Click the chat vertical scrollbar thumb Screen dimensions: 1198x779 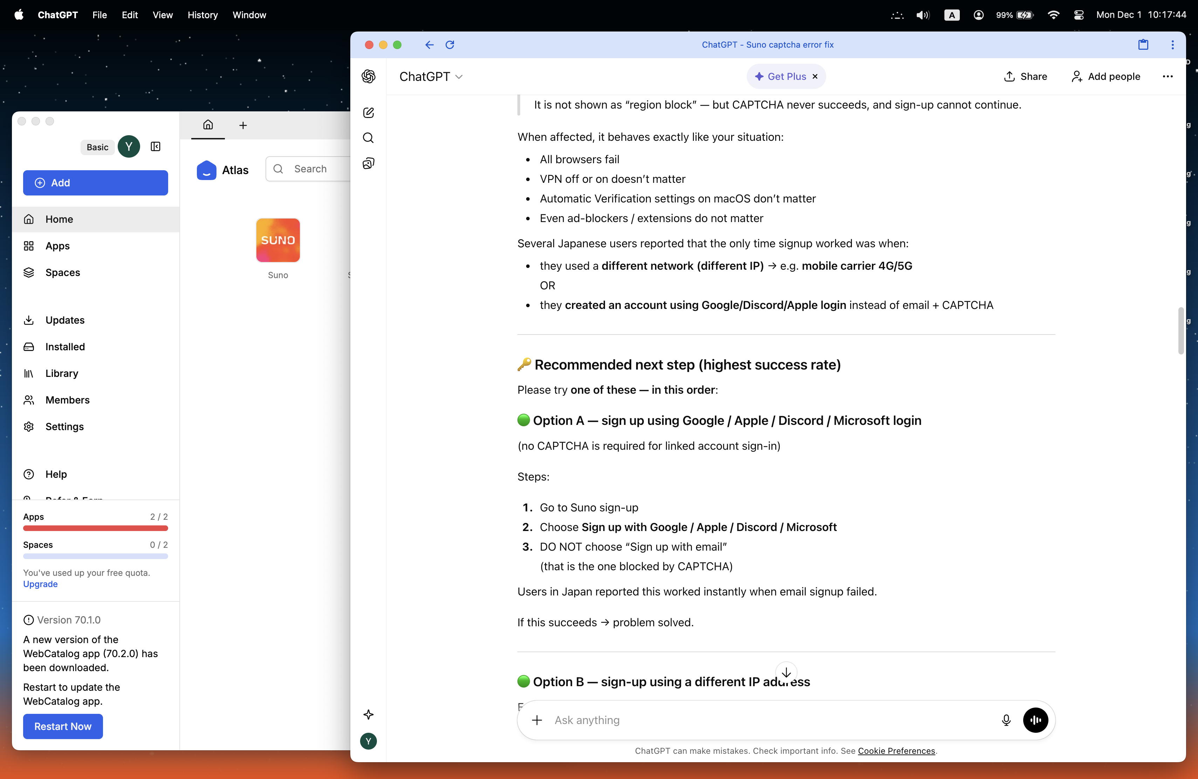click(x=1180, y=331)
